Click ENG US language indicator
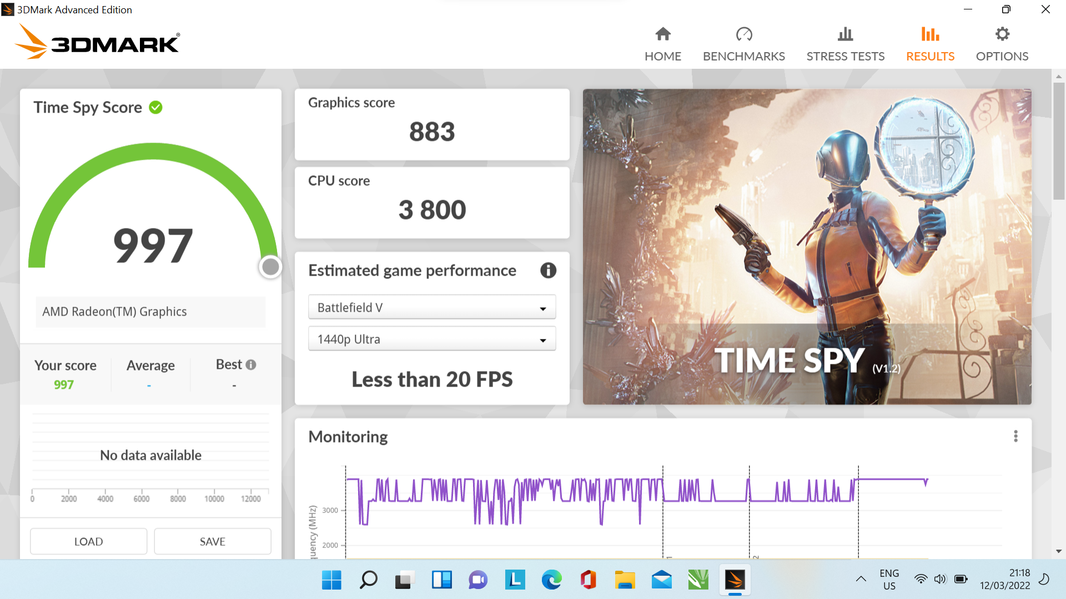 889,580
